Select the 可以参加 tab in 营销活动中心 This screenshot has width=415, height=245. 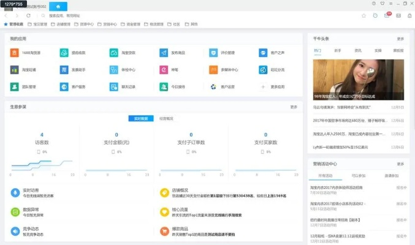coord(359,176)
